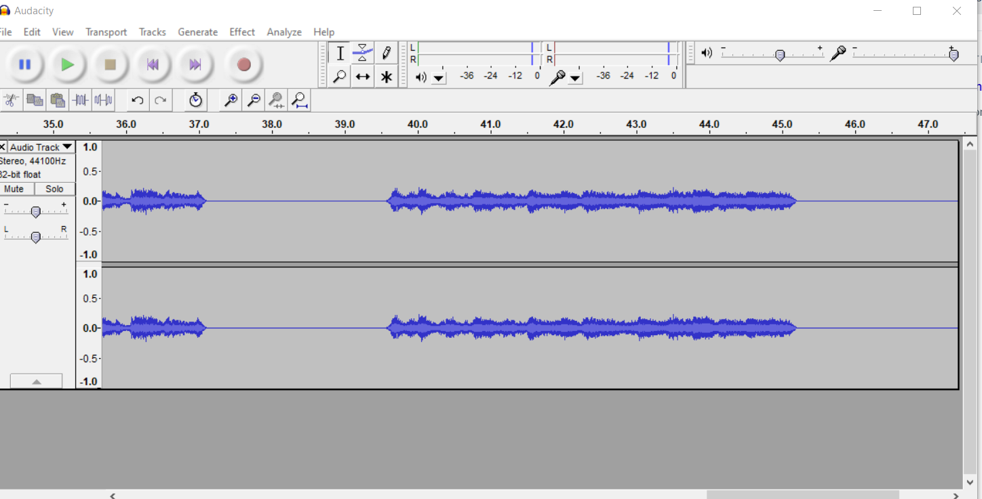
Task: Pause playback with the Pause button
Action: [x=25, y=65]
